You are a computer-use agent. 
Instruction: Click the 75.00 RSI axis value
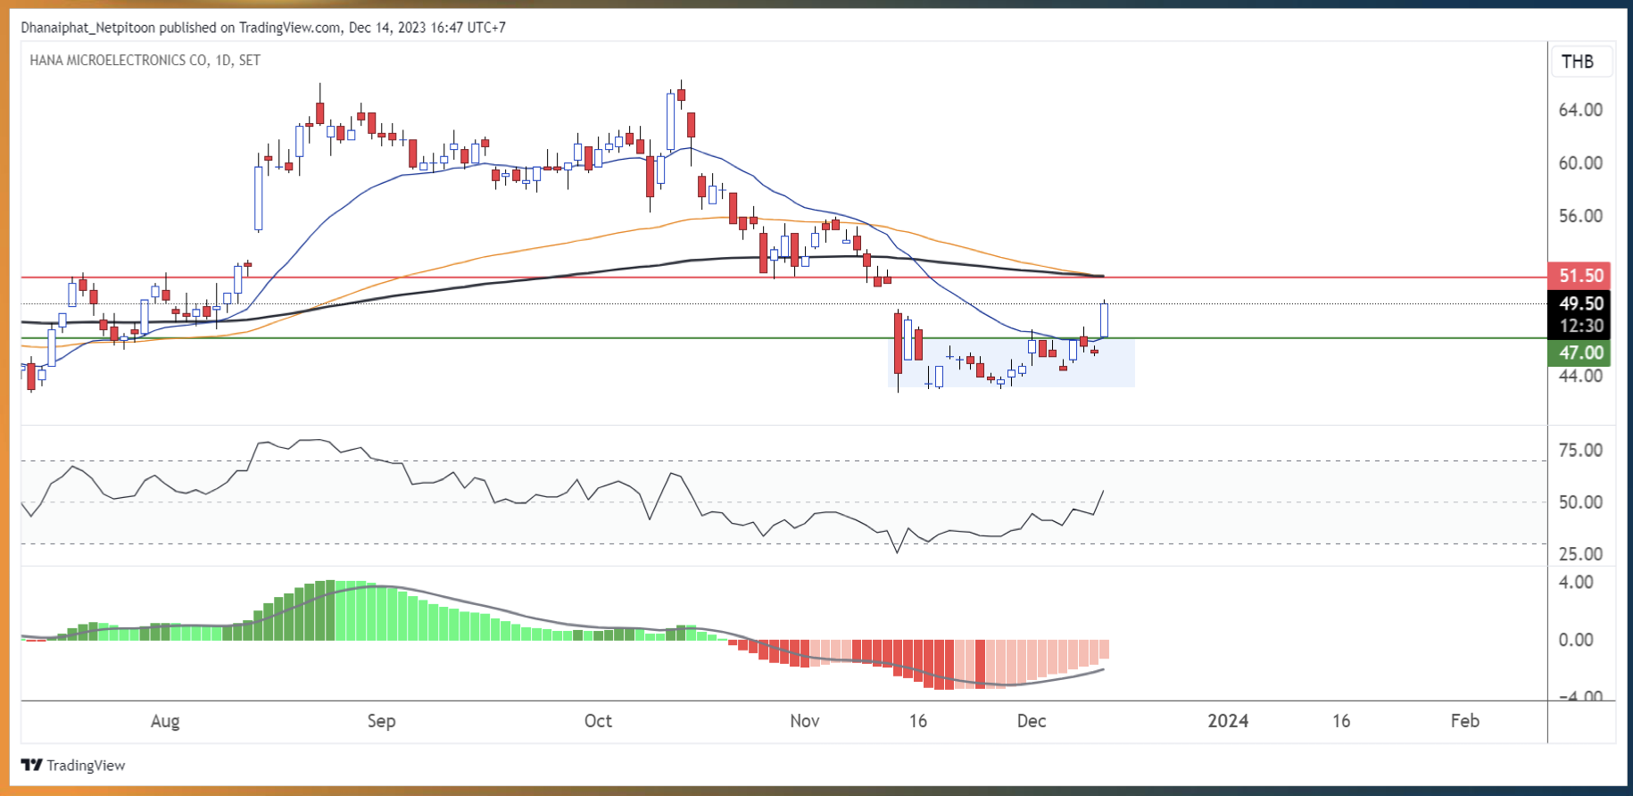(x=1580, y=451)
